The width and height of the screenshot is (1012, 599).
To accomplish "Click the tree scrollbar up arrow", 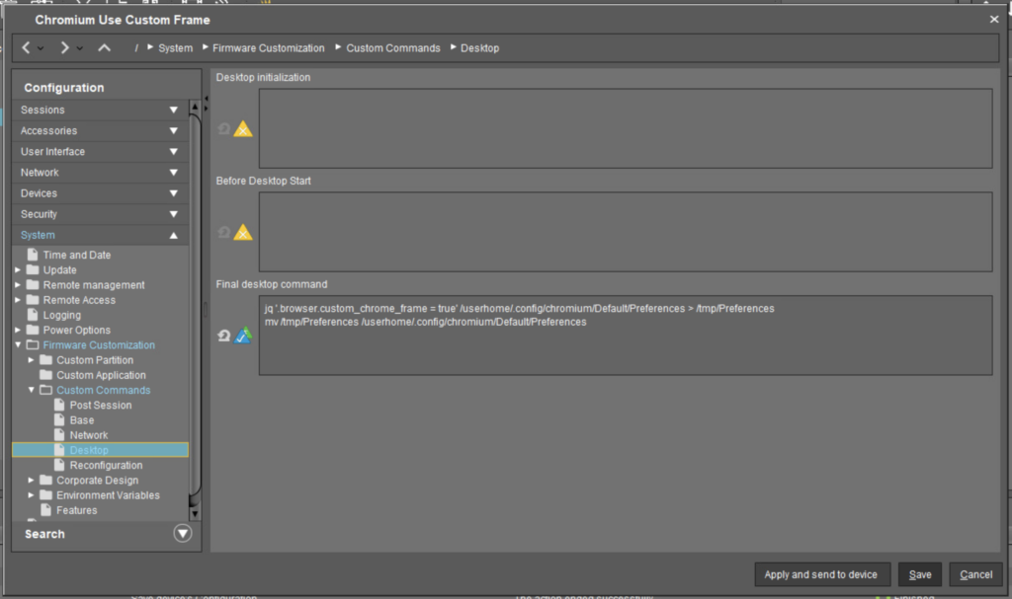I will (195, 107).
